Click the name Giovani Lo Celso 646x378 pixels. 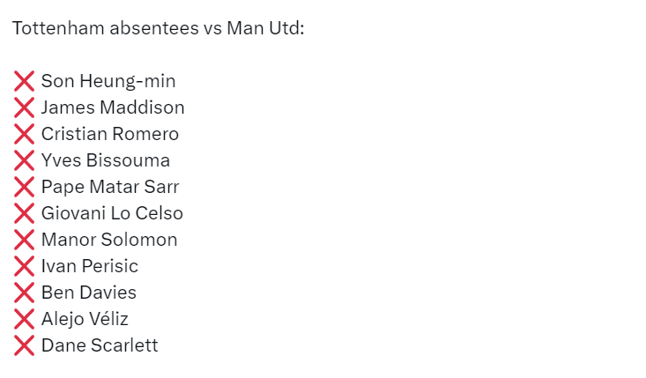[x=112, y=213]
